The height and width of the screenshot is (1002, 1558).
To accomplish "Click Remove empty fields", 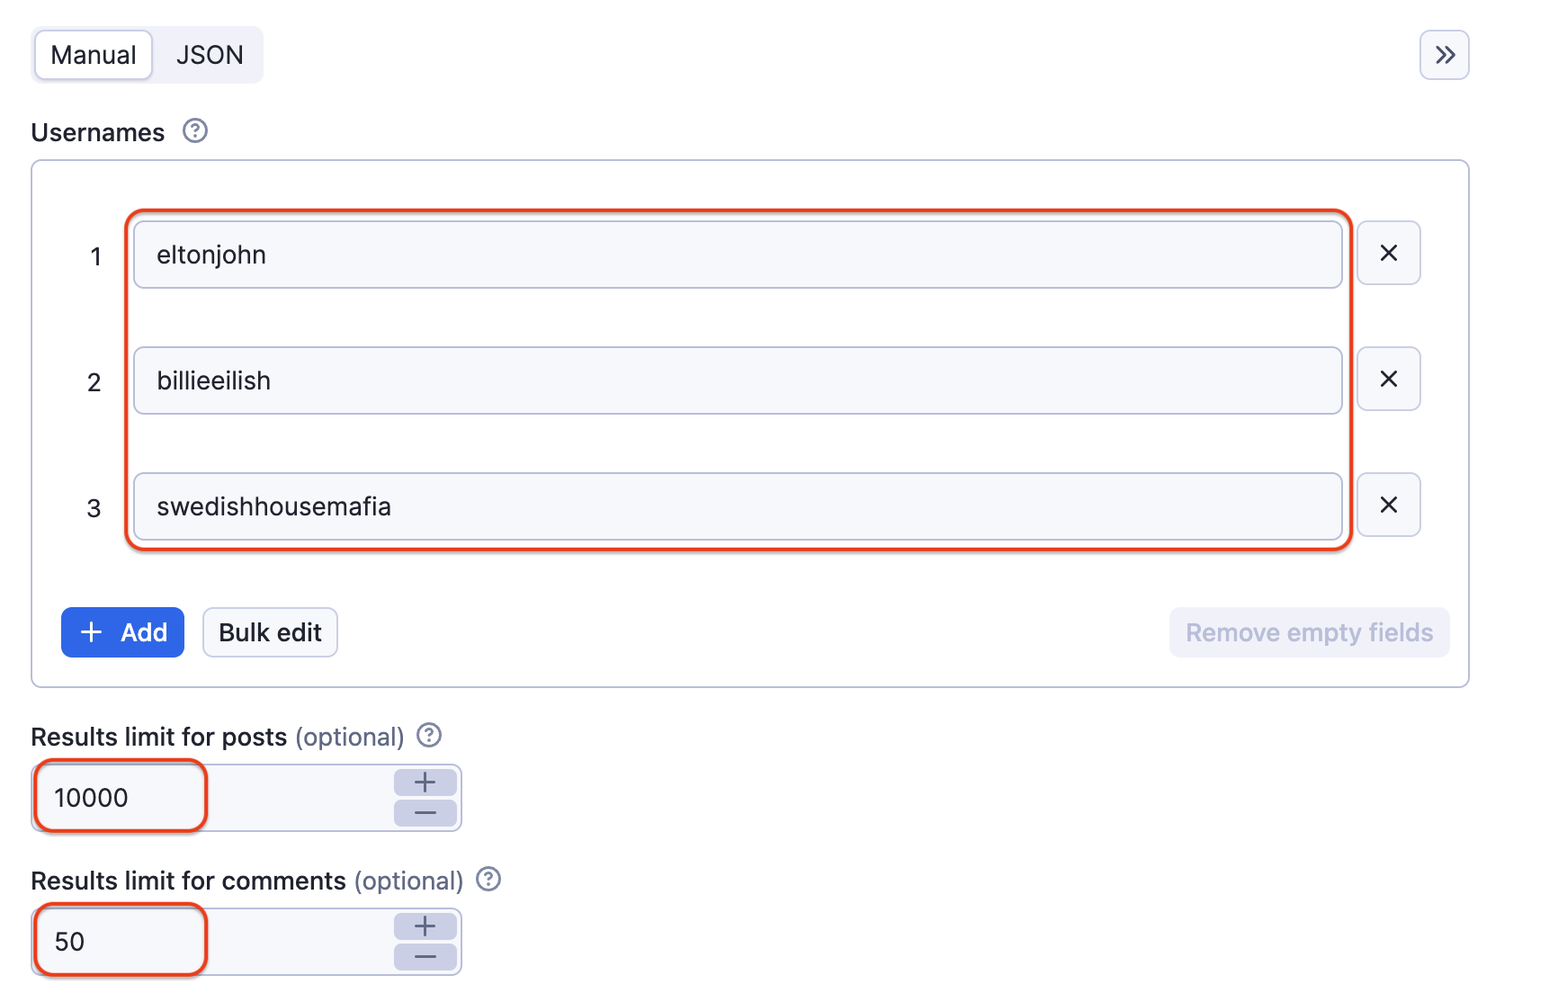I will pyautogui.click(x=1309, y=632).
